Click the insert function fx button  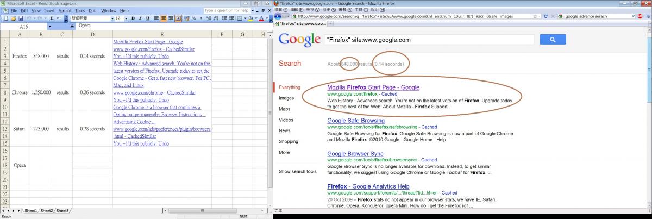tap(72, 26)
